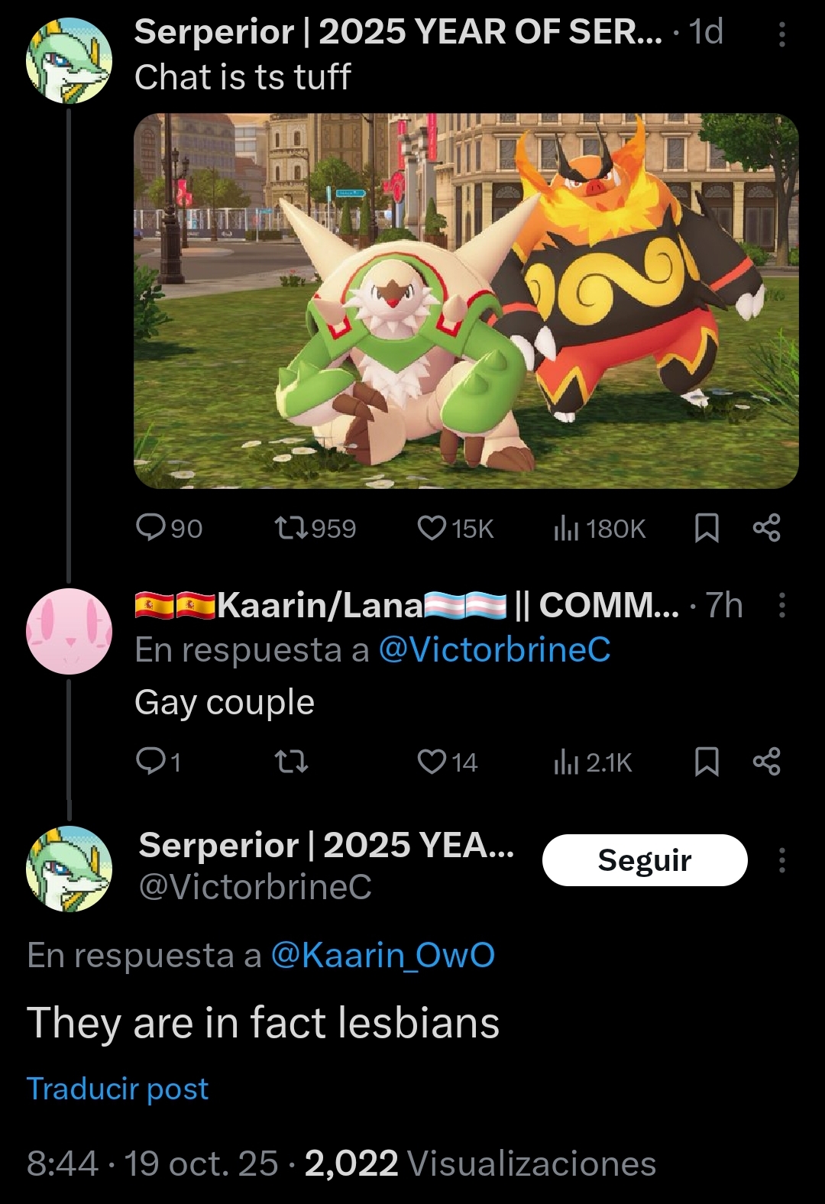Viewport: 825px width, 1204px height.
Task: Open the @Kaarin_OwO mention link
Action: [x=383, y=955]
